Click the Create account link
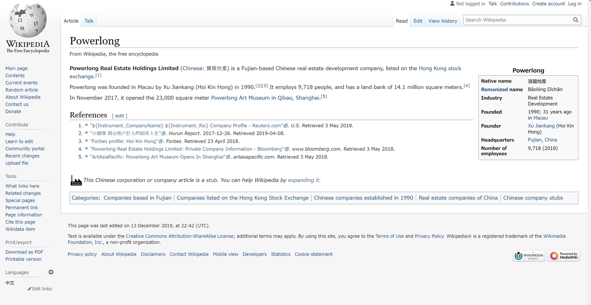The height and width of the screenshot is (305, 591). pyautogui.click(x=549, y=4)
